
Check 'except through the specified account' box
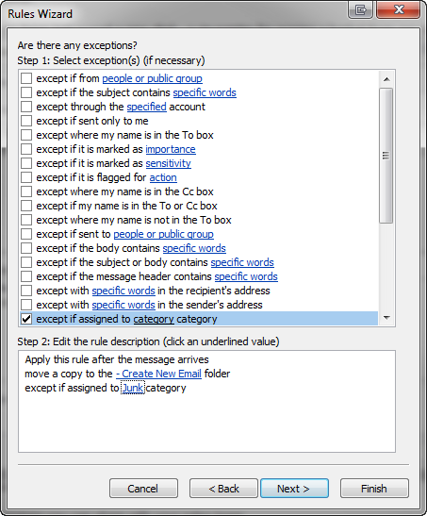26,107
